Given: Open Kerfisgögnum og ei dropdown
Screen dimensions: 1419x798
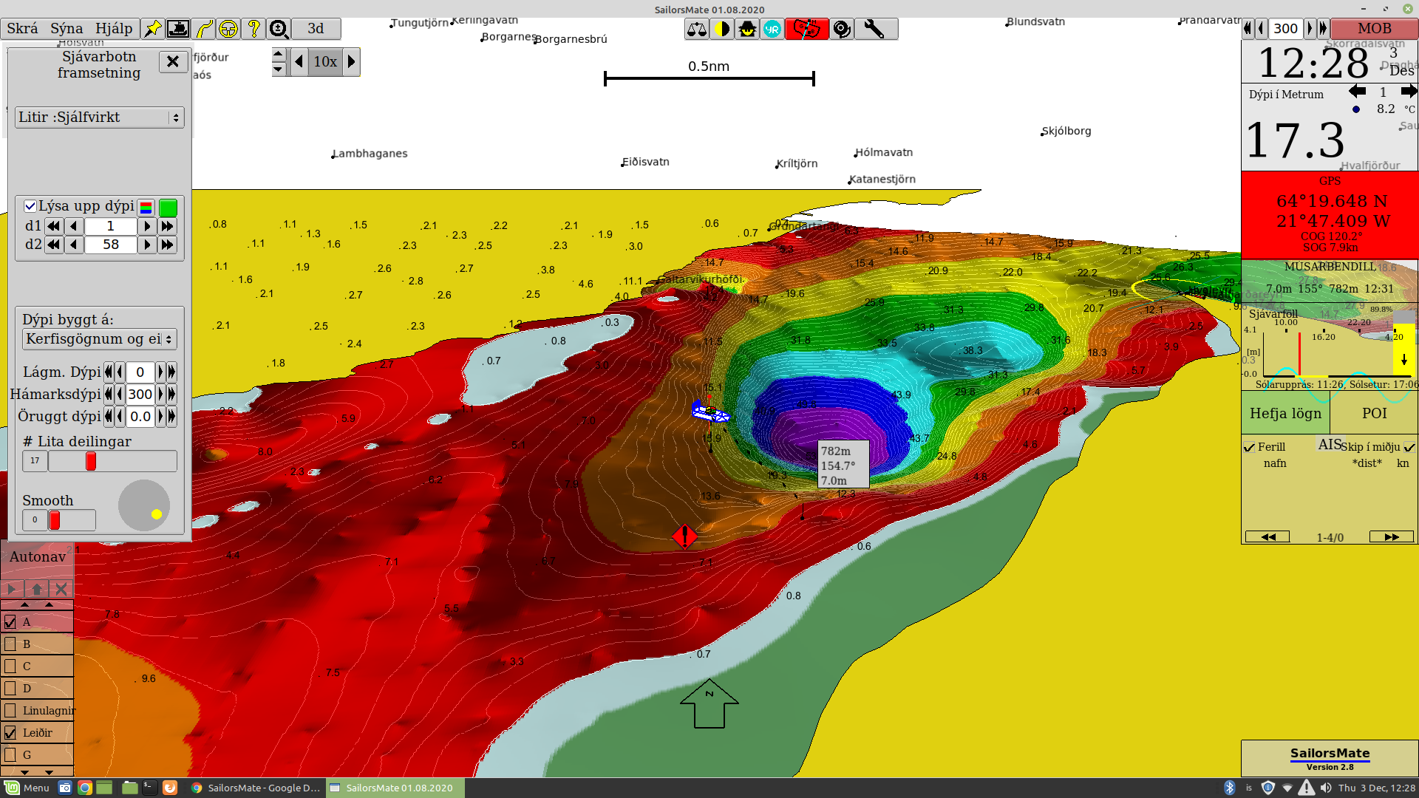Looking at the screenshot, I should 99,339.
